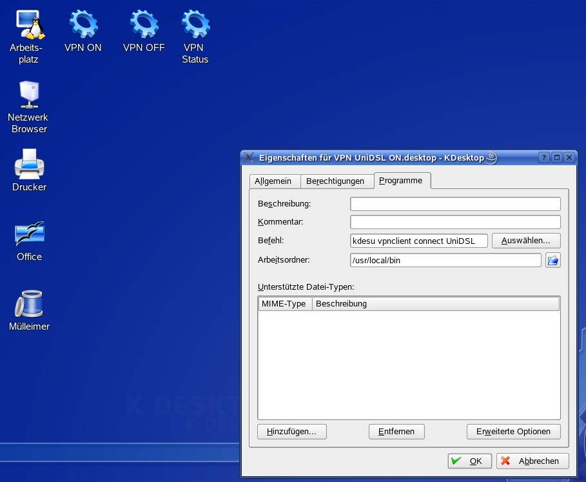Click the folder browse icon beside Arbeitsordner
This screenshot has width=586, height=482.
tap(552, 260)
